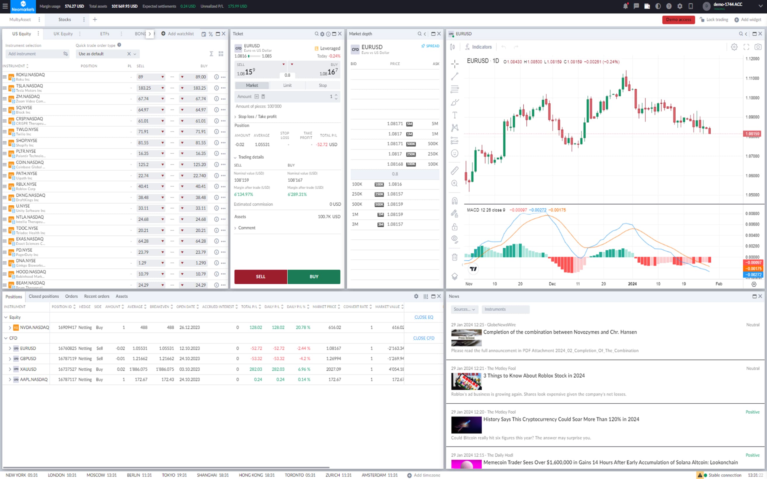The image size is (767, 479).
Task: Select the text annotation tool in chart
Action: point(455,115)
